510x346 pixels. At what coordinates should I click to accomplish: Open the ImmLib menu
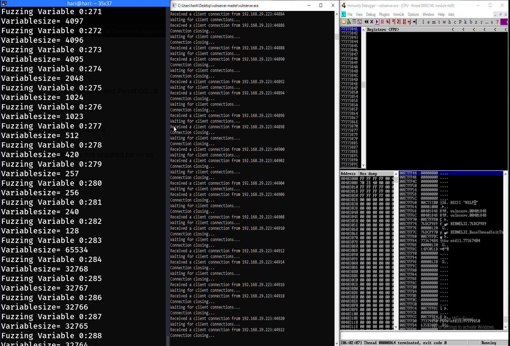(x=399, y=14)
